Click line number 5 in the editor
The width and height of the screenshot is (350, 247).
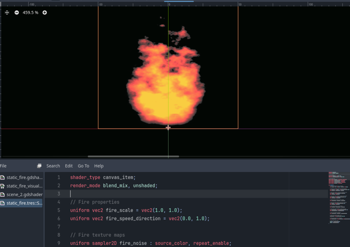(58, 210)
